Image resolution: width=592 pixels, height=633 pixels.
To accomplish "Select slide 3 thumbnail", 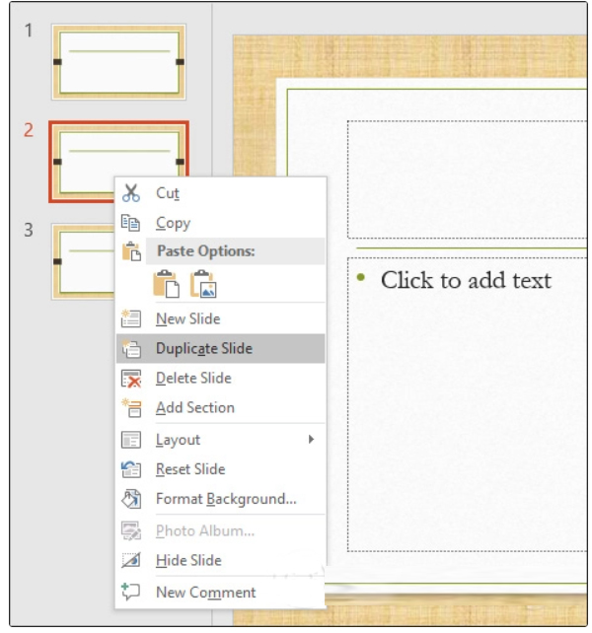I will (x=83, y=261).
